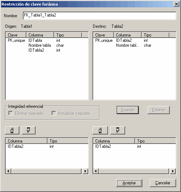
Task: Click PK,unique cell in Destino list
Action: 104,40
